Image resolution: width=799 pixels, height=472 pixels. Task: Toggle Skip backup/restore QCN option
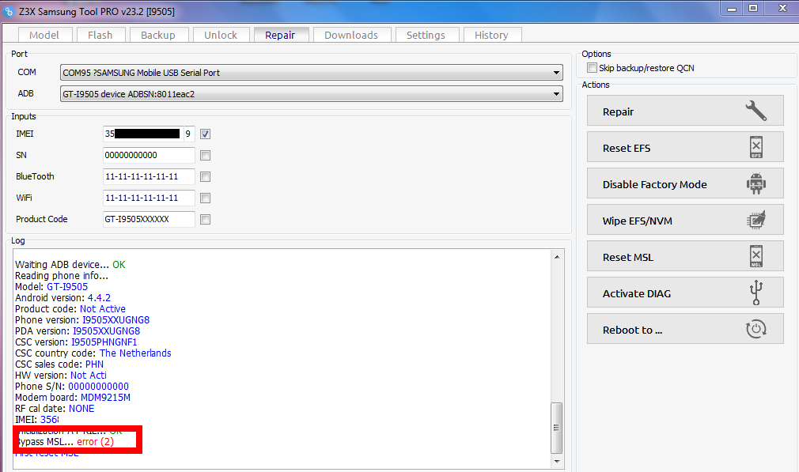coord(592,68)
